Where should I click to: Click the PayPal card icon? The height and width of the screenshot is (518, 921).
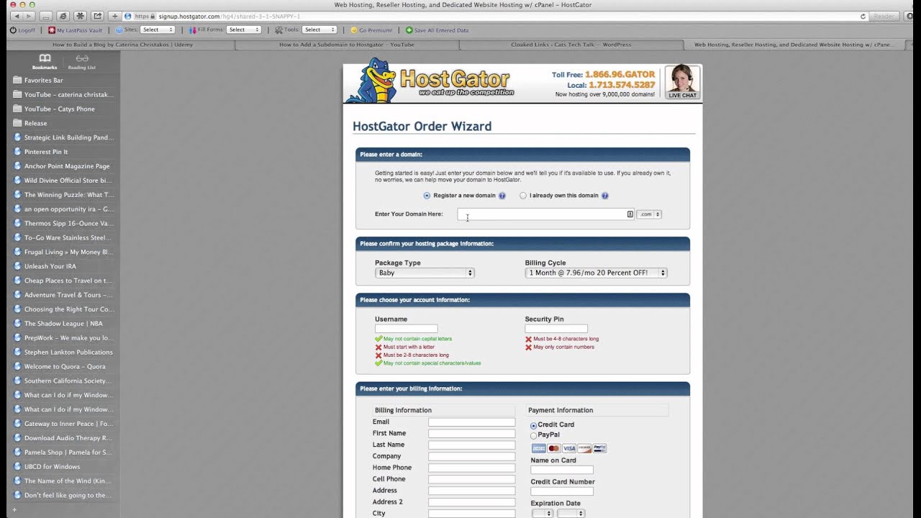[x=599, y=448]
